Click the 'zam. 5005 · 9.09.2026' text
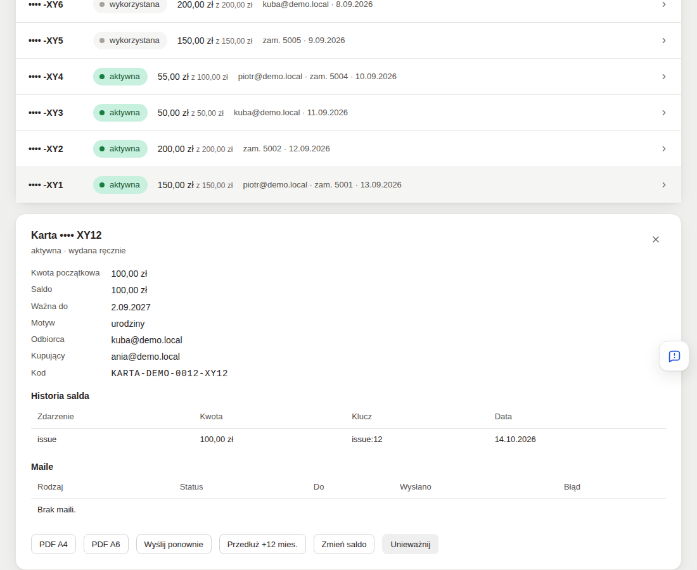This screenshot has height=570, width=697. coord(304,41)
